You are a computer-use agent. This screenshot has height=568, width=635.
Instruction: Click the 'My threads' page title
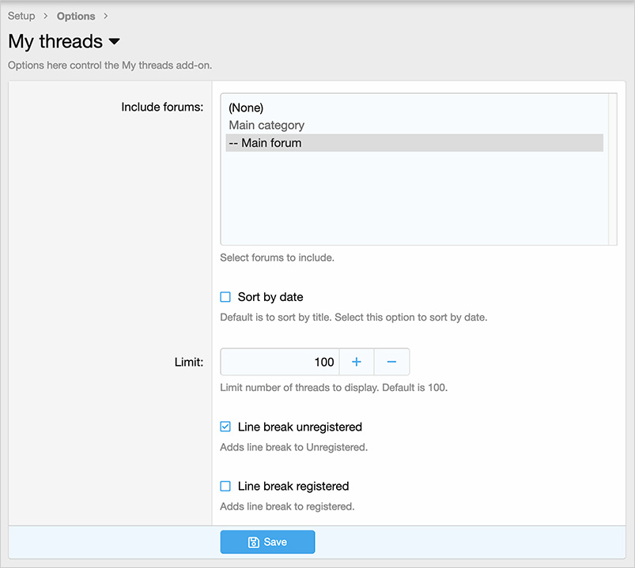point(55,41)
